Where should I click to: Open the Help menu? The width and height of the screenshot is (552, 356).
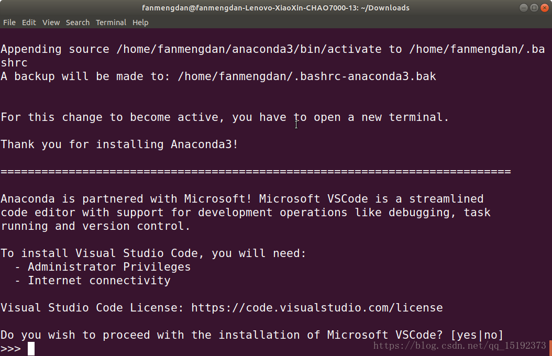click(140, 23)
